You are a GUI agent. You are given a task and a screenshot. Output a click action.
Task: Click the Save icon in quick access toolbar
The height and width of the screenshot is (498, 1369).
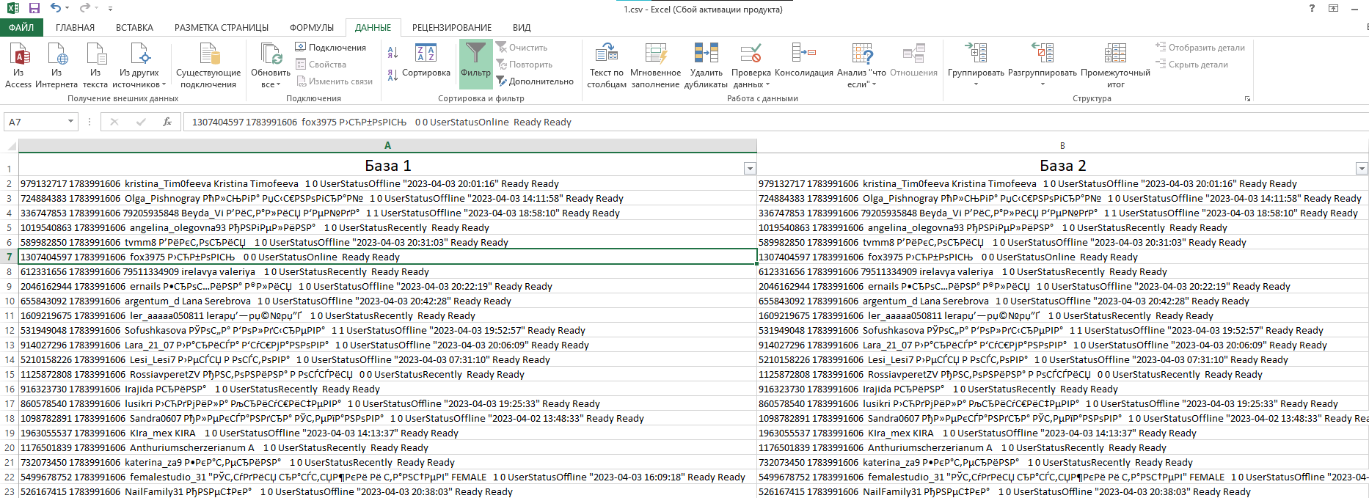tap(34, 8)
